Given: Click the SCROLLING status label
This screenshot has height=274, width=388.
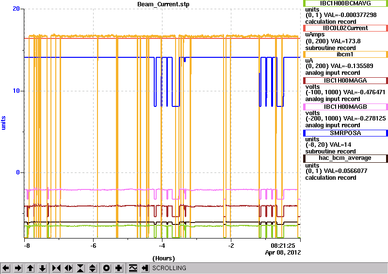Looking at the screenshot, I should 169,268.
